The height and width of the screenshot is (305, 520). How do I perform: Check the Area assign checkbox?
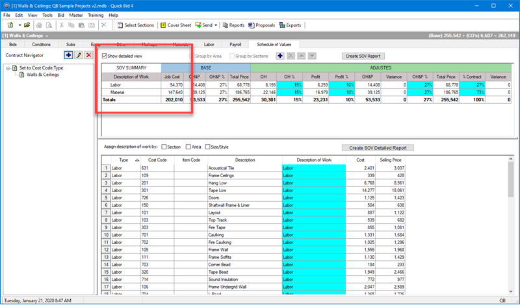188,147
